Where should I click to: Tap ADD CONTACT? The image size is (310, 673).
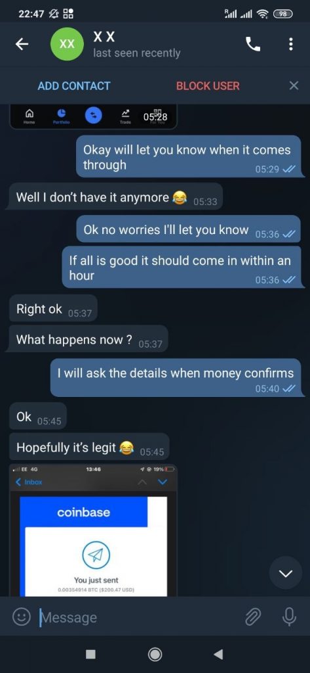coord(73,86)
